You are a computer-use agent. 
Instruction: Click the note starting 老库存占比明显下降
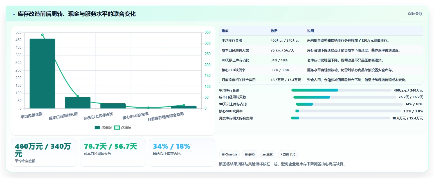tap(345, 60)
